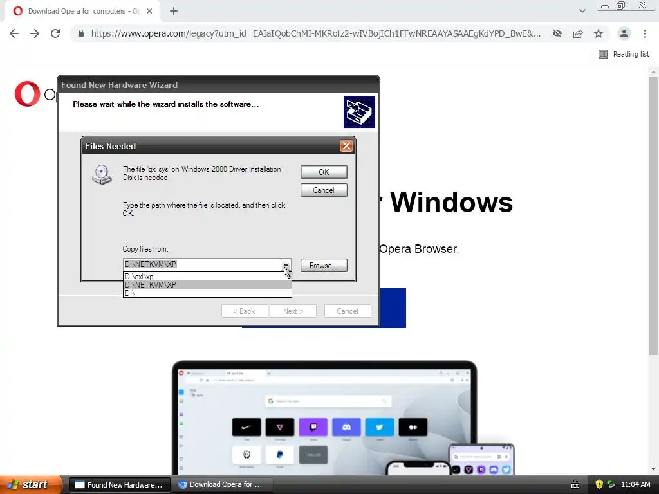Choose D:\qxl\xp from the dropdown list

[x=207, y=277]
